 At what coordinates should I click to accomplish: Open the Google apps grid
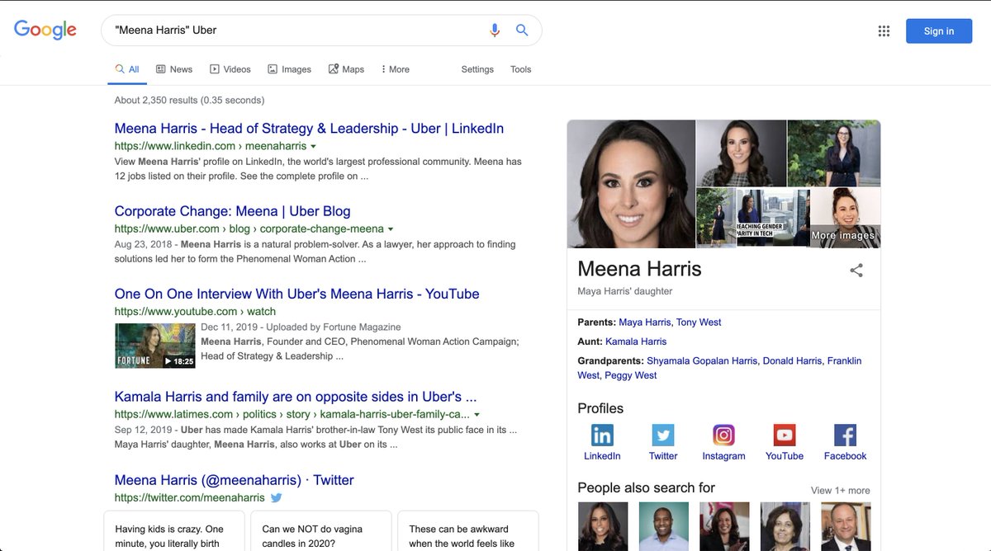pos(884,31)
